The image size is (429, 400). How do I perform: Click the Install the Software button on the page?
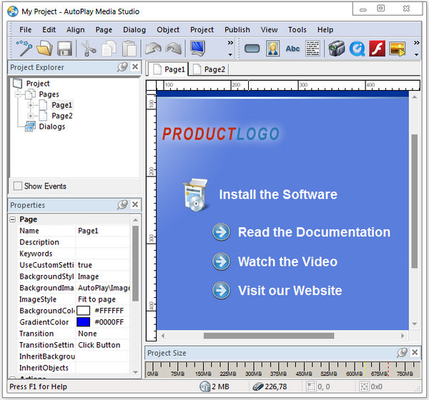(277, 194)
